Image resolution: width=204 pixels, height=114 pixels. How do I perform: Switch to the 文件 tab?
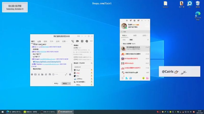tap(52, 41)
